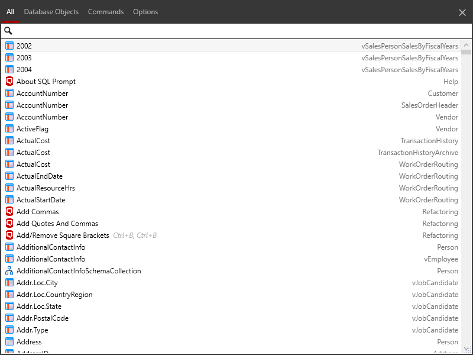Image resolution: width=473 pixels, height=355 pixels.
Task: Click the icon beside ActualCost for TransactionHistory
Action: 8,140
